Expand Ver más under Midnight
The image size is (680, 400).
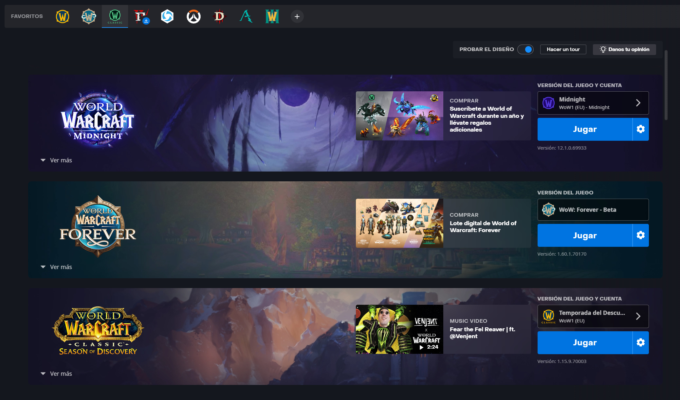[x=56, y=160]
